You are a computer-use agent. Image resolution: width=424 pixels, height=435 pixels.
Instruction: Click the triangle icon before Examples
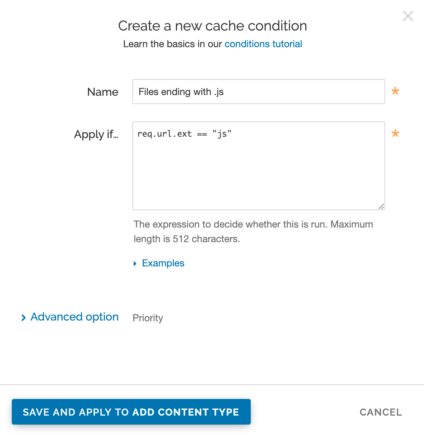click(135, 263)
